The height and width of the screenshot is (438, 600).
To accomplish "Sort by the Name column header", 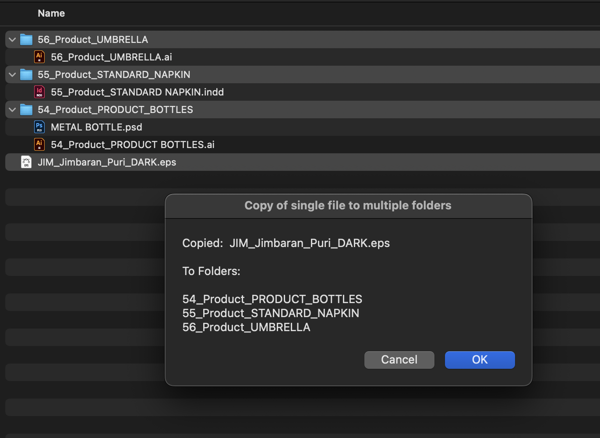I will coord(51,14).
